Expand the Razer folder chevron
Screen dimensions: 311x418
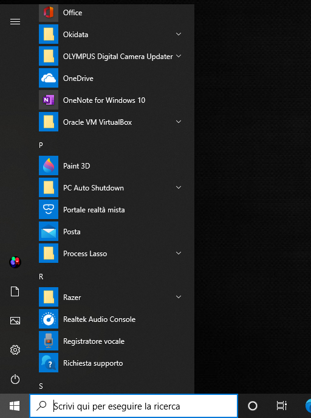[x=179, y=297]
